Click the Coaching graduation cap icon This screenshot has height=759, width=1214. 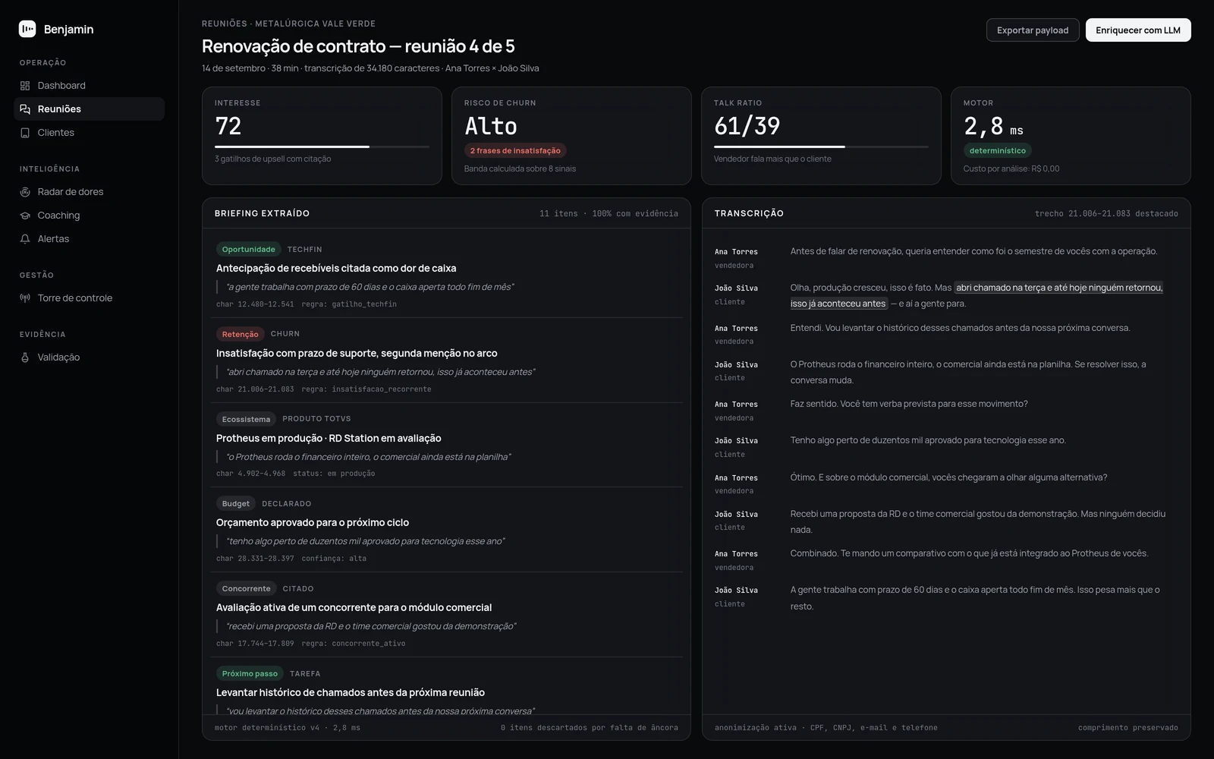(25, 216)
